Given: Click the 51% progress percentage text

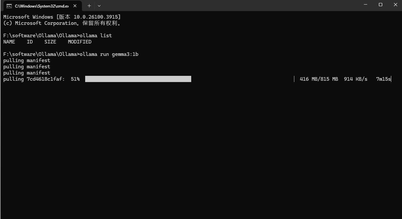Looking at the screenshot, I should tap(75, 79).
